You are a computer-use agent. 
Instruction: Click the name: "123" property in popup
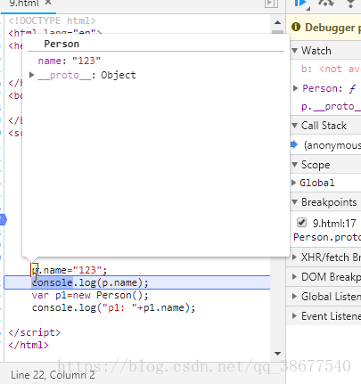point(69,61)
